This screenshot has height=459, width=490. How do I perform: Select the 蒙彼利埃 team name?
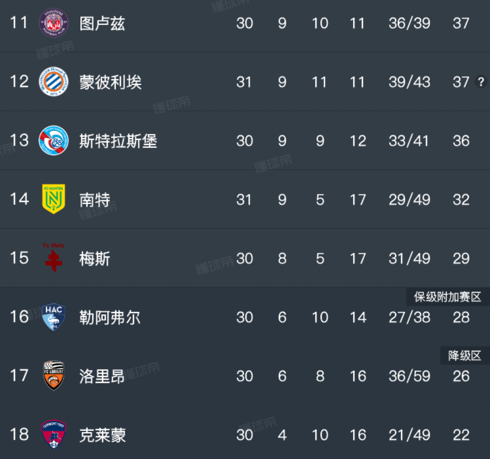click(111, 82)
